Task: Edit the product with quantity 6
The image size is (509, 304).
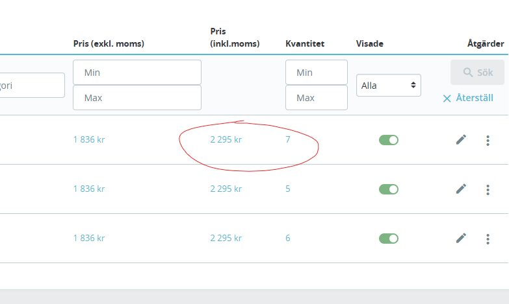Action: coord(461,239)
